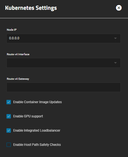Click the Route v4 Gateway label
128x157 pixels.
coord(18,79)
